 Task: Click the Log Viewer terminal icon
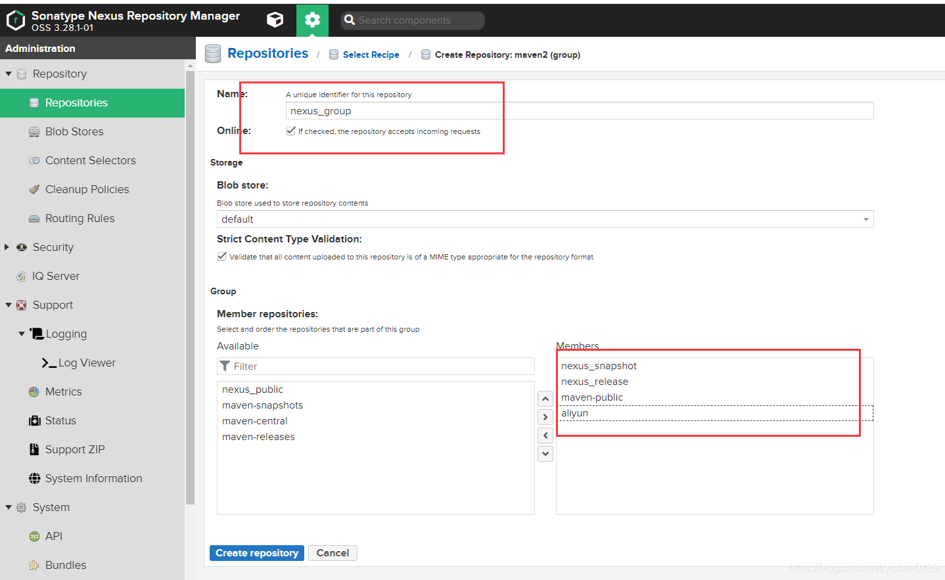pos(49,363)
